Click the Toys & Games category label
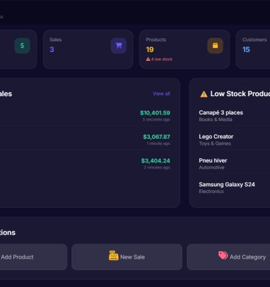The height and width of the screenshot is (287, 270). (x=215, y=143)
